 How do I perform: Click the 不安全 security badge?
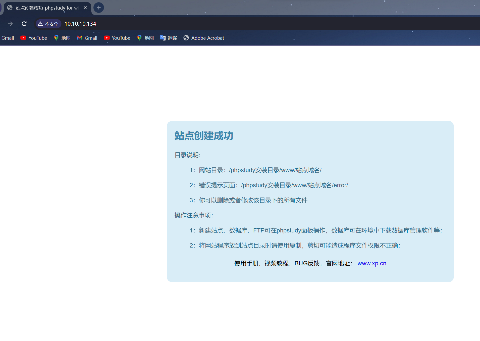point(48,24)
